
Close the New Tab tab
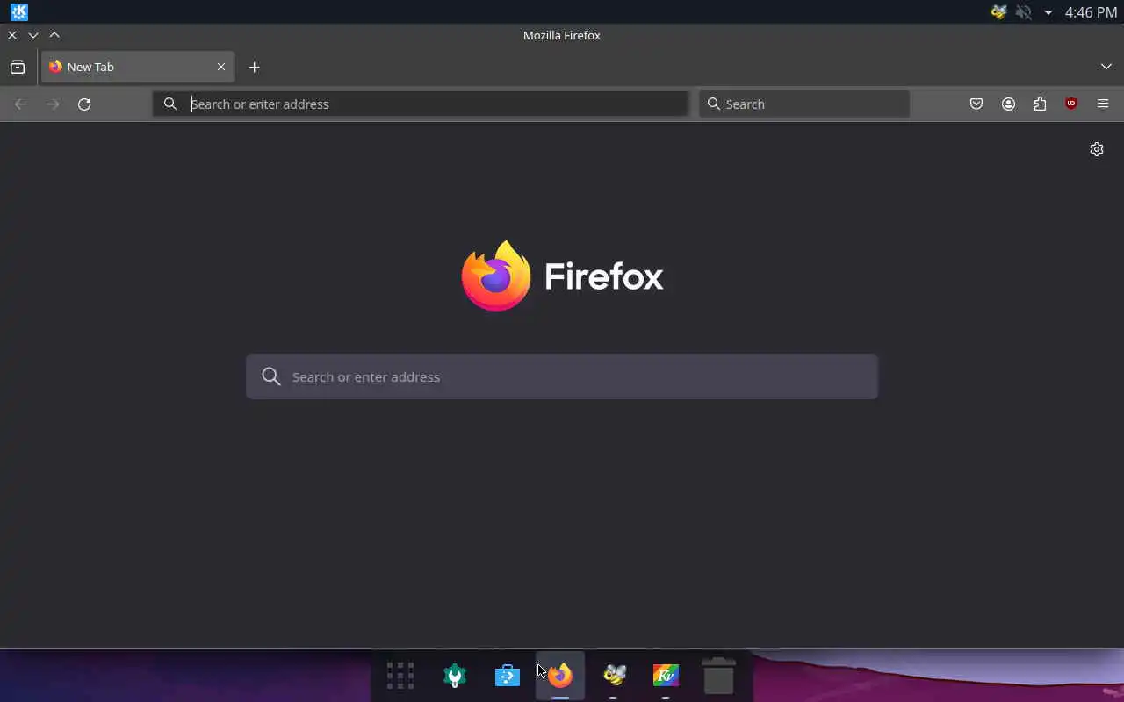221,67
